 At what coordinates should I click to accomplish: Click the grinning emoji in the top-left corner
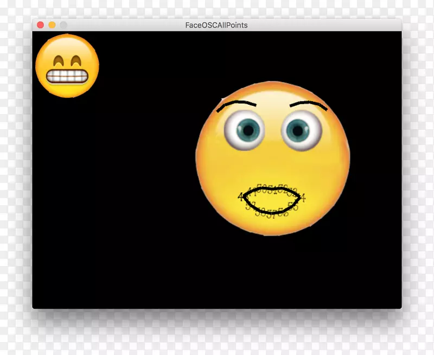point(67,66)
